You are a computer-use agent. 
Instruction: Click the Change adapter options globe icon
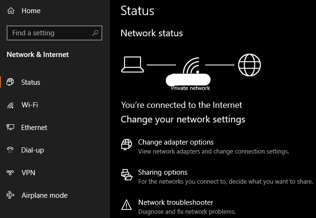[126, 145]
